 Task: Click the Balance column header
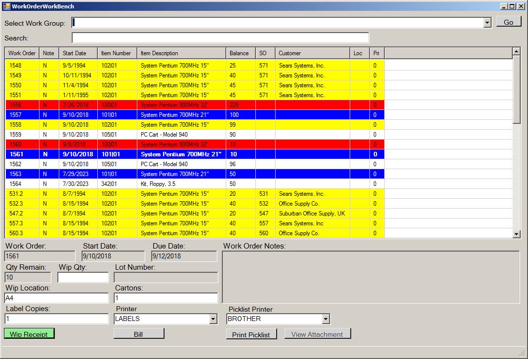241,53
